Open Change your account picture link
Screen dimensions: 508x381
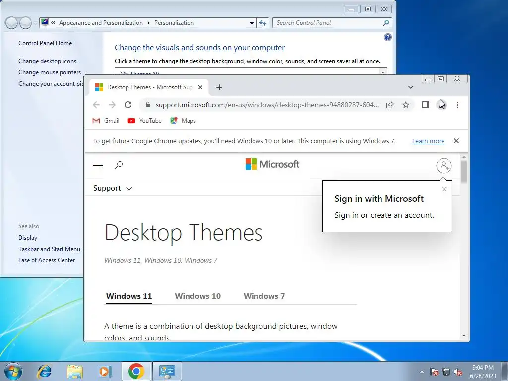(51, 83)
